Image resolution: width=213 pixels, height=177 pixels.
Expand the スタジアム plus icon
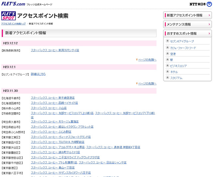click(167, 77)
